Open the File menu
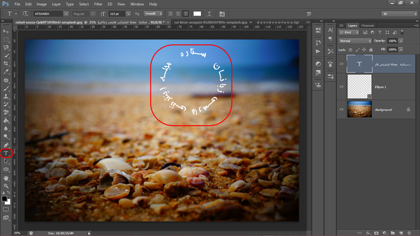Viewport: 420px width, 236px height. coord(17,4)
